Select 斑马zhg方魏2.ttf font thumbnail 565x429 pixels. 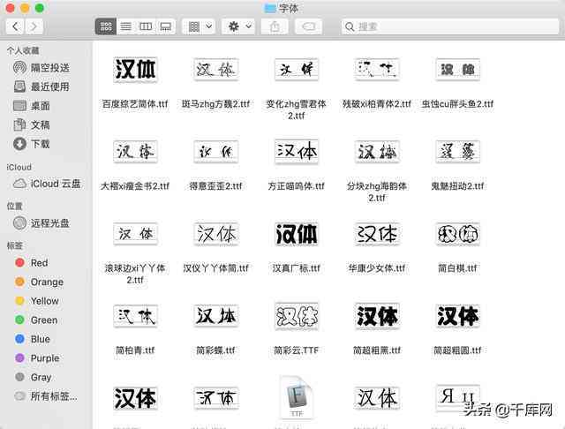pyautogui.click(x=215, y=69)
